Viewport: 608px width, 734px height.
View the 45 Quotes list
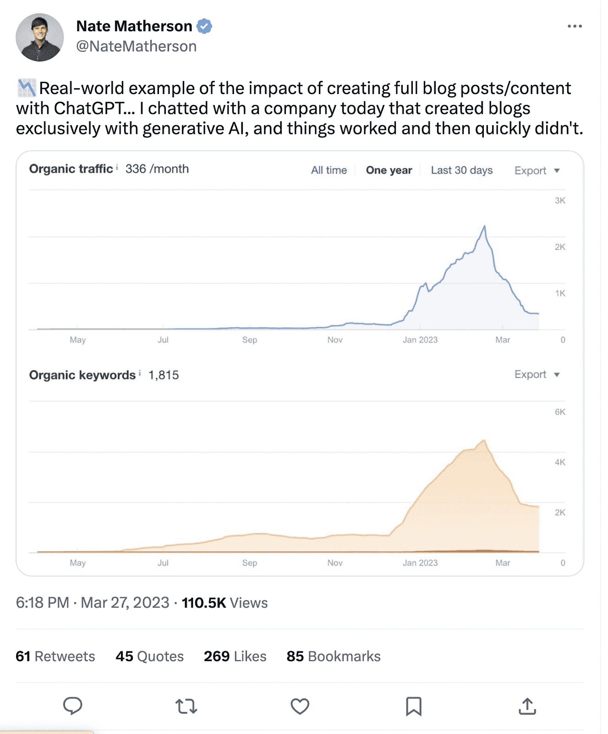point(149,656)
